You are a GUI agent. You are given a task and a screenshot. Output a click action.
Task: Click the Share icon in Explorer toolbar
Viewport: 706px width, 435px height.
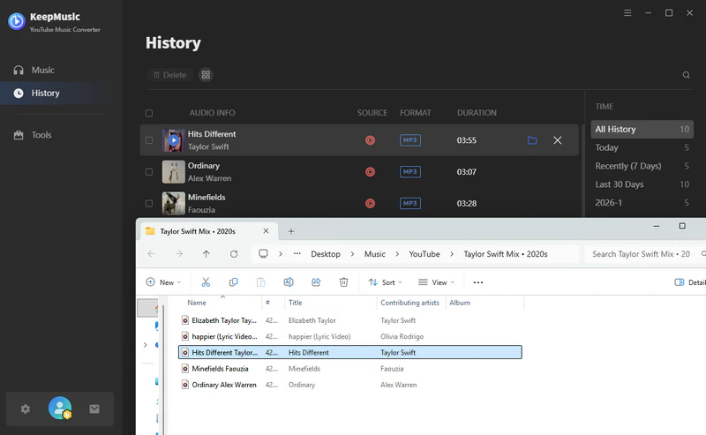(316, 282)
